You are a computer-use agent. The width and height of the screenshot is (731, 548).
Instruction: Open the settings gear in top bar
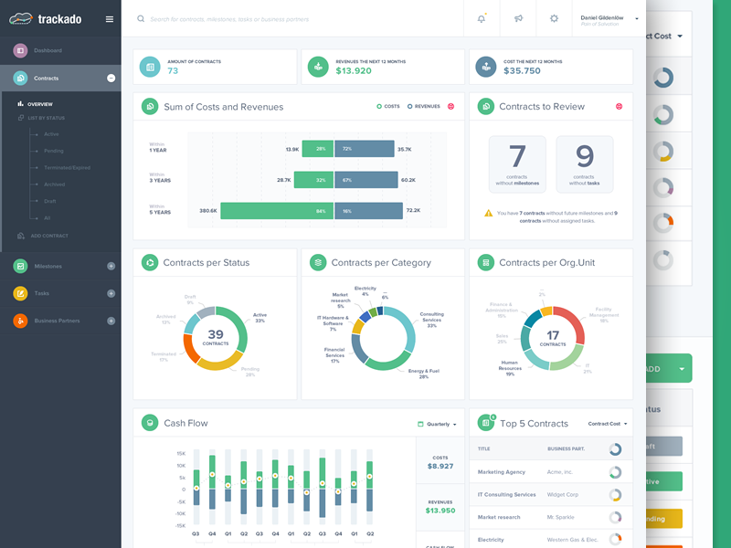(x=554, y=18)
